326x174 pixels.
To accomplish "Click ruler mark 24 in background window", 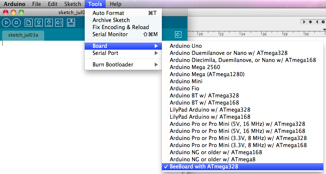I will 243,34.
